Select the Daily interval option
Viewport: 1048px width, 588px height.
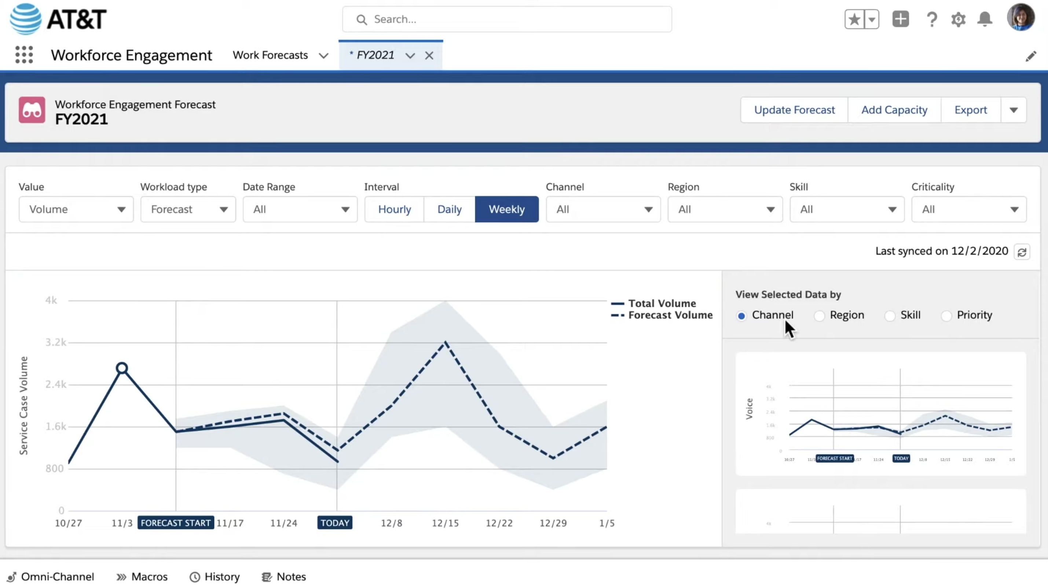[x=449, y=209]
